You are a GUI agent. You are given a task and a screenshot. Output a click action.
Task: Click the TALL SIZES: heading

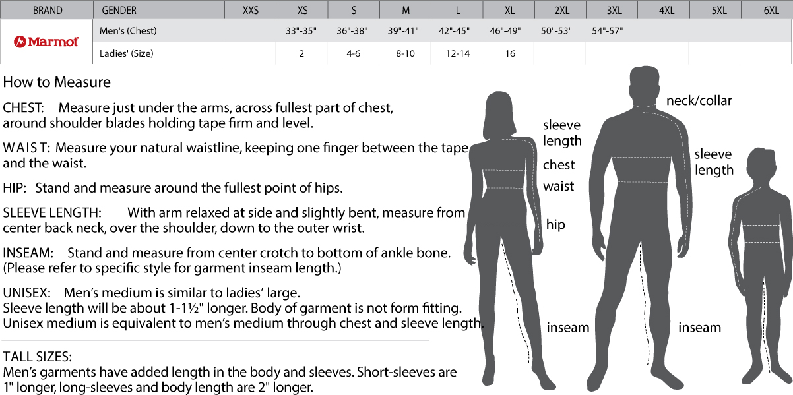(38, 357)
